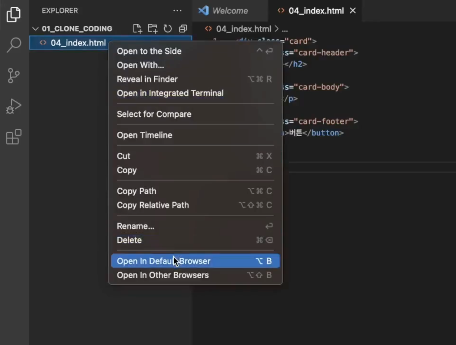
Task: Click the New Folder icon in Explorer
Action: point(152,29)
